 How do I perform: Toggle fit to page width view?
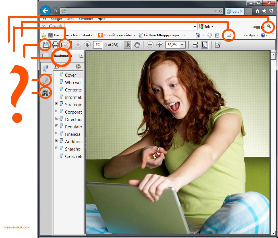(x=195, y=45)
